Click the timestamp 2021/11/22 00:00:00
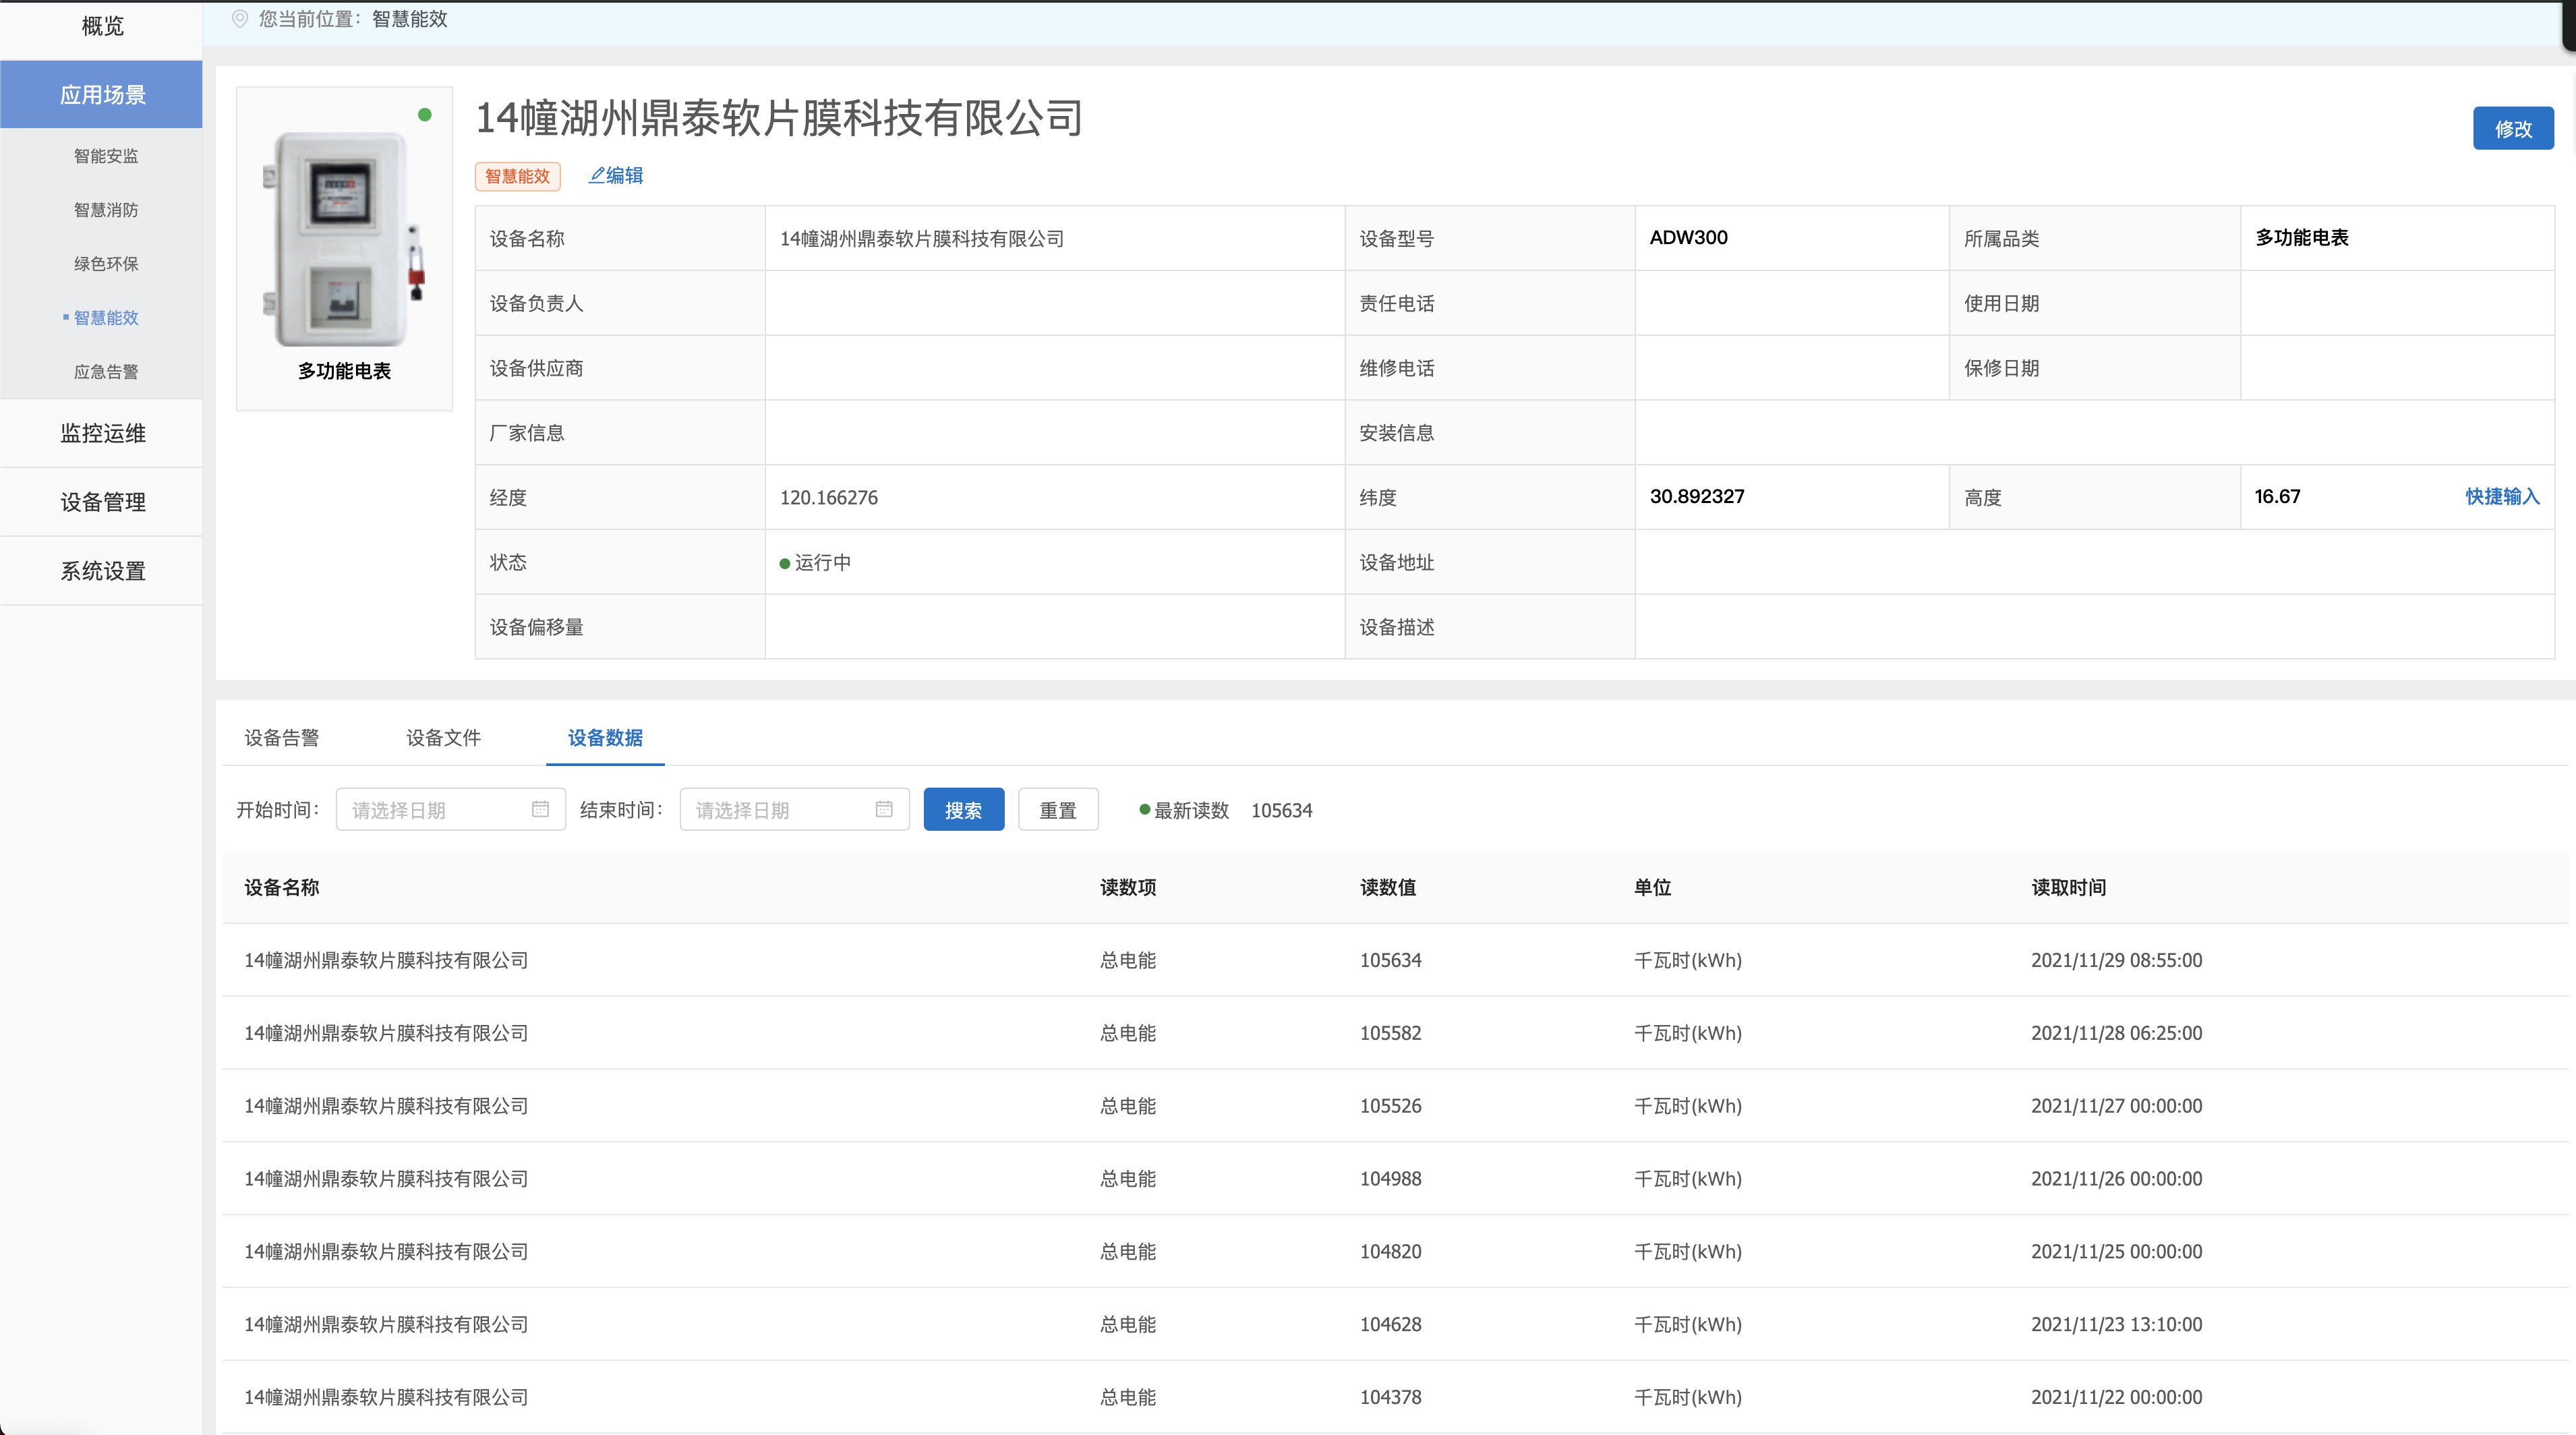Screen dimensions: 2576x1435 pyautogui.click(x=2116, y=1398)
